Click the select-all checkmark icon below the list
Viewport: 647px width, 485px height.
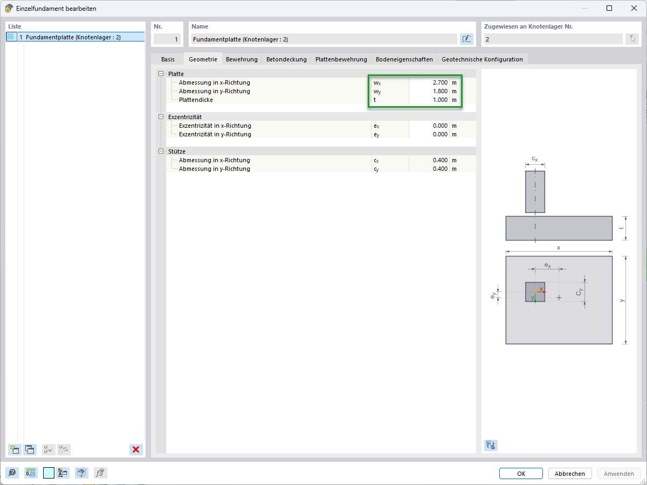(49, 449)
